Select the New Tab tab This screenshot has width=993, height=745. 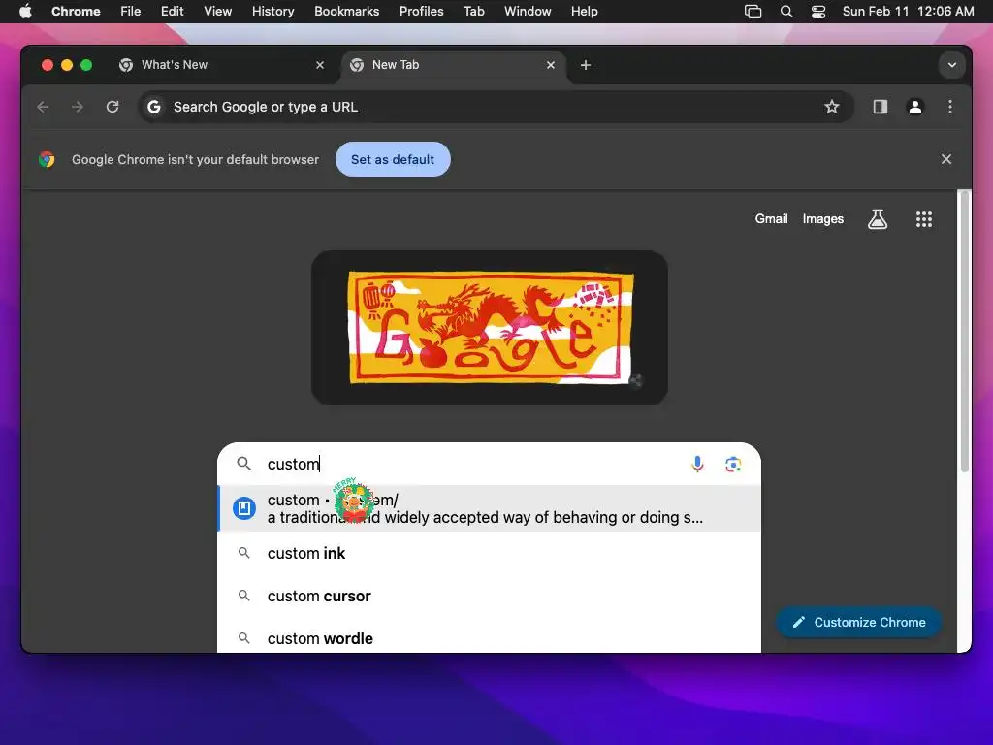click(453, 65)
